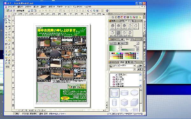Close the カラー panel
Screen dimensions: 191x119
[x=141, y=39]
